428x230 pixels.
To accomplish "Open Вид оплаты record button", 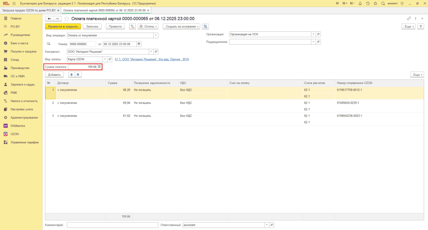I will [x=110, y=59].
